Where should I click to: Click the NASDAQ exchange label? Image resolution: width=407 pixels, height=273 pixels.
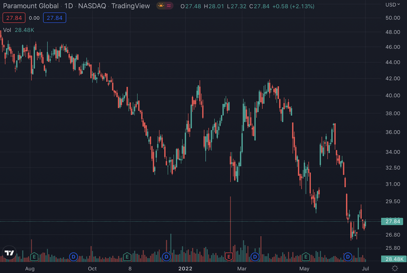pos(92,6)
